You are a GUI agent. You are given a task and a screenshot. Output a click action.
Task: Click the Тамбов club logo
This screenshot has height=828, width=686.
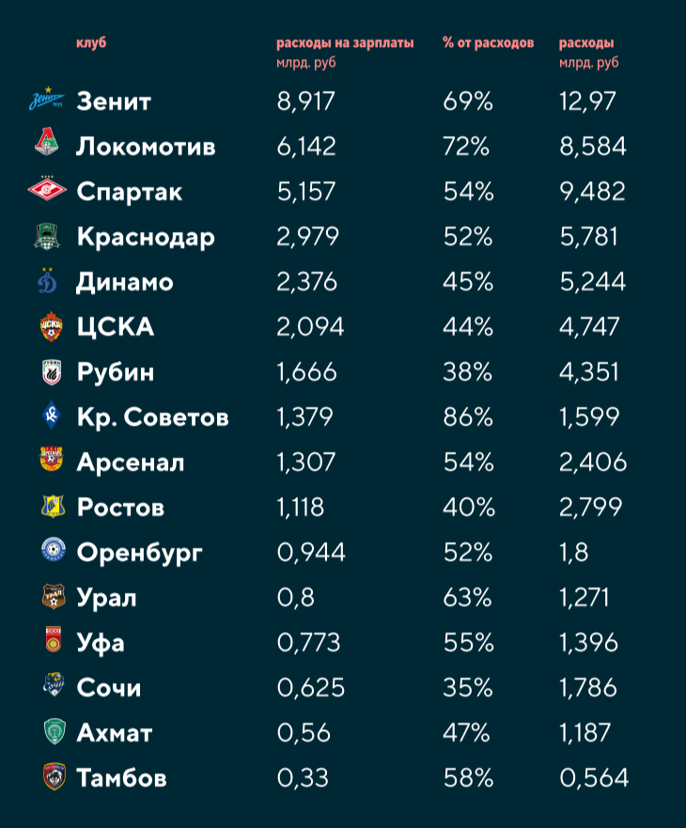coord(55,776)
